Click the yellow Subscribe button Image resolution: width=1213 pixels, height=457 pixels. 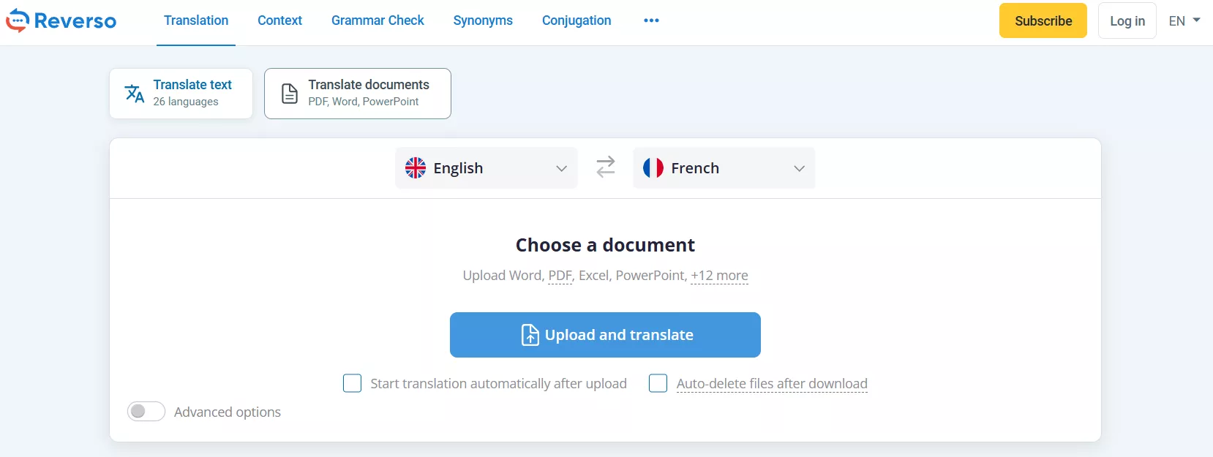coord(1043,20)
